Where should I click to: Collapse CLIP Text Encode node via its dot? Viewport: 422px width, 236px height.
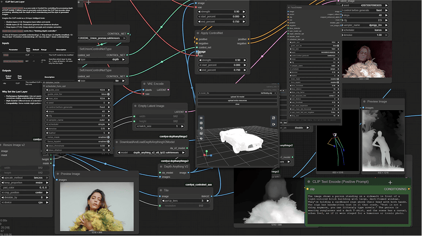(309, 182)
